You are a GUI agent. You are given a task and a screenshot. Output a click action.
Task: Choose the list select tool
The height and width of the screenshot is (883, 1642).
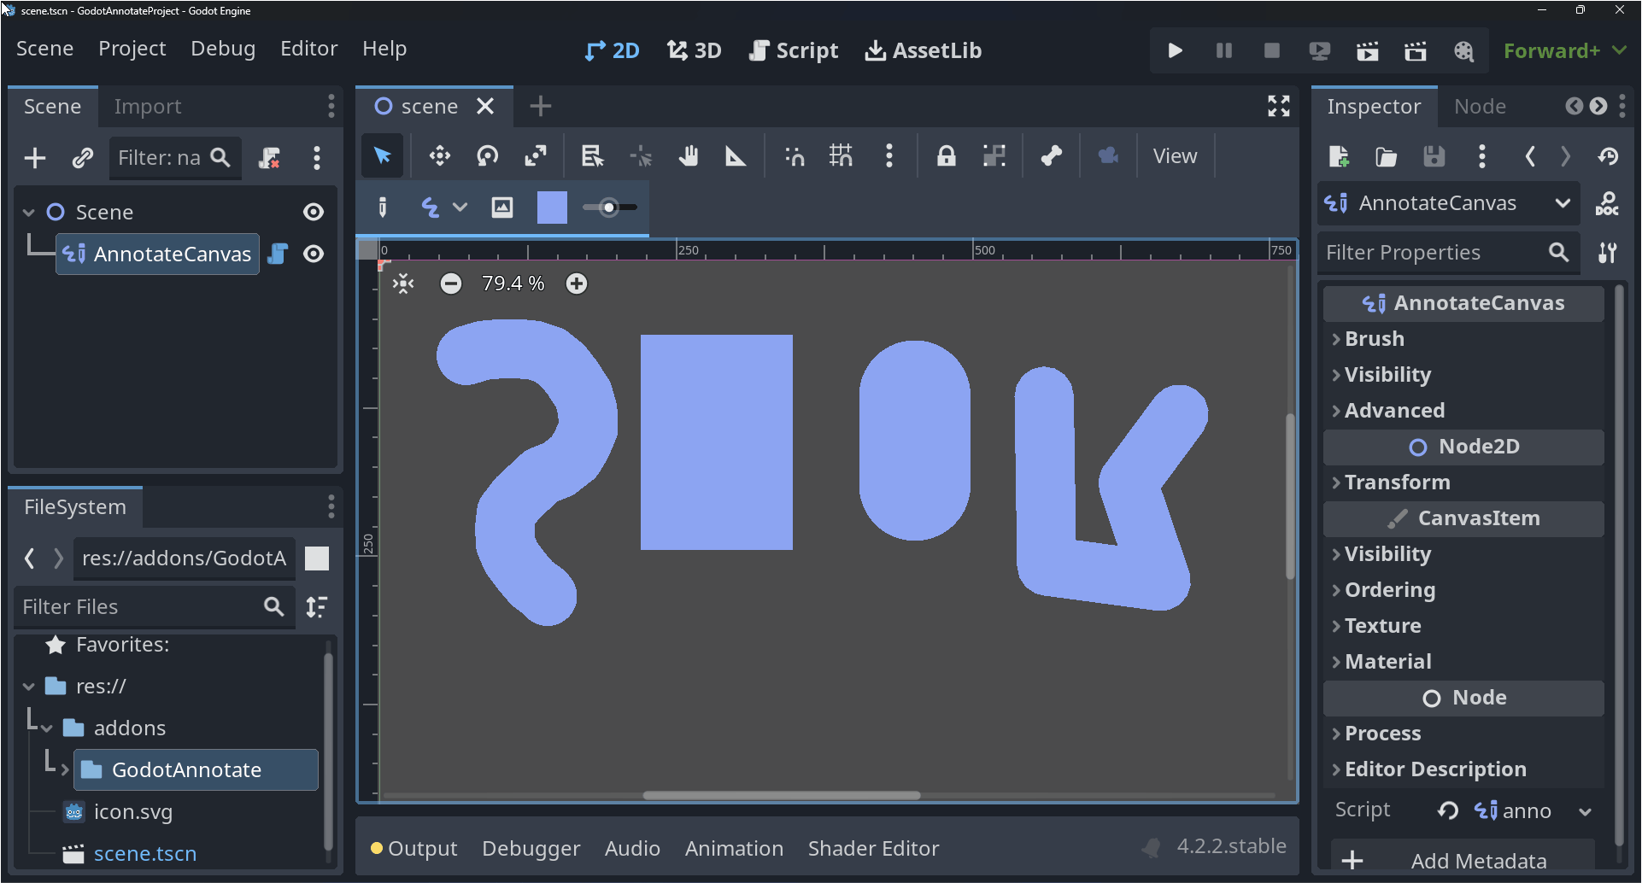pyautogui.click(x=592, y=156)
